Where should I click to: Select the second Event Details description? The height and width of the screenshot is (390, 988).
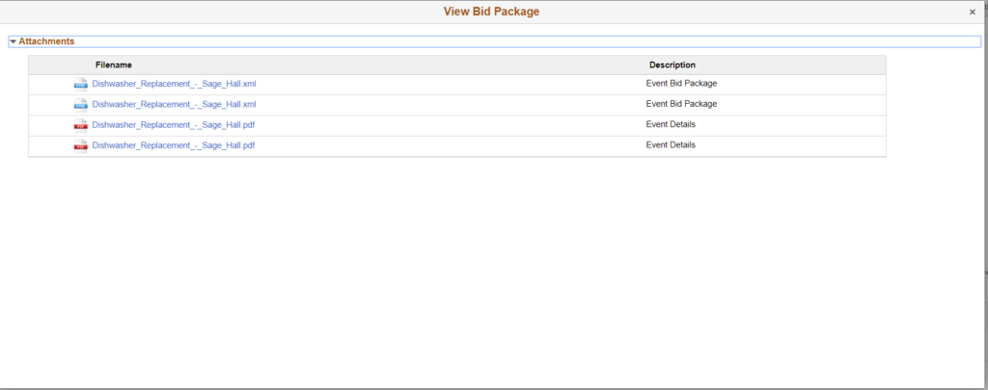(x=671, y=144)
